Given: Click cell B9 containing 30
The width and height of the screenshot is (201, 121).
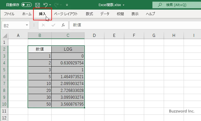Looking at the screenshot, I should pyautogui.click(x=40, y=97).
